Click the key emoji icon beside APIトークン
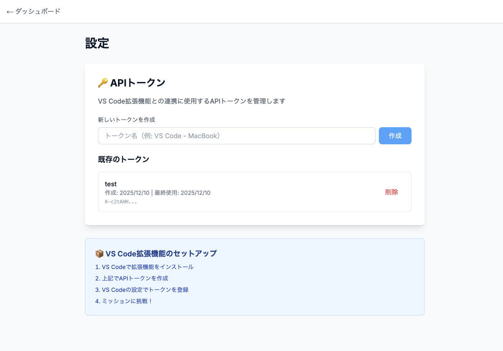This screenshot has height=351, width=503. (103, 83)
